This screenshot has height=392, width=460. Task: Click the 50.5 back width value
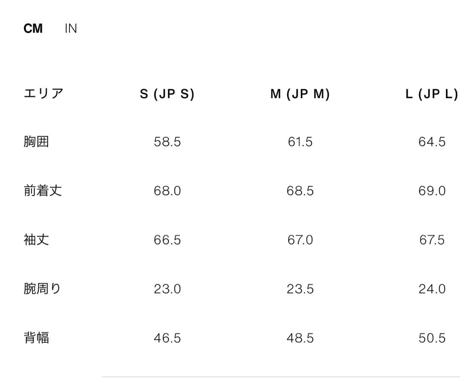[x=433, y=338]
